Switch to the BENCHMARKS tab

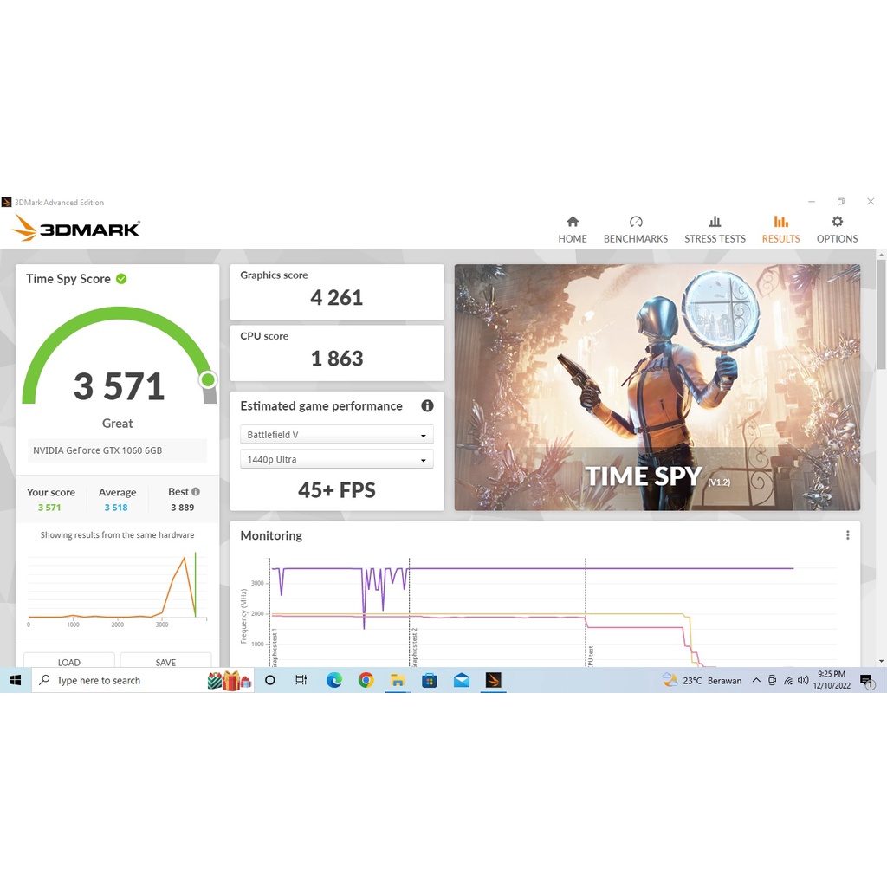tap(635, 229)
